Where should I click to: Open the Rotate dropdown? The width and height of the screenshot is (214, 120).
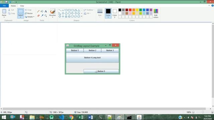29,17
